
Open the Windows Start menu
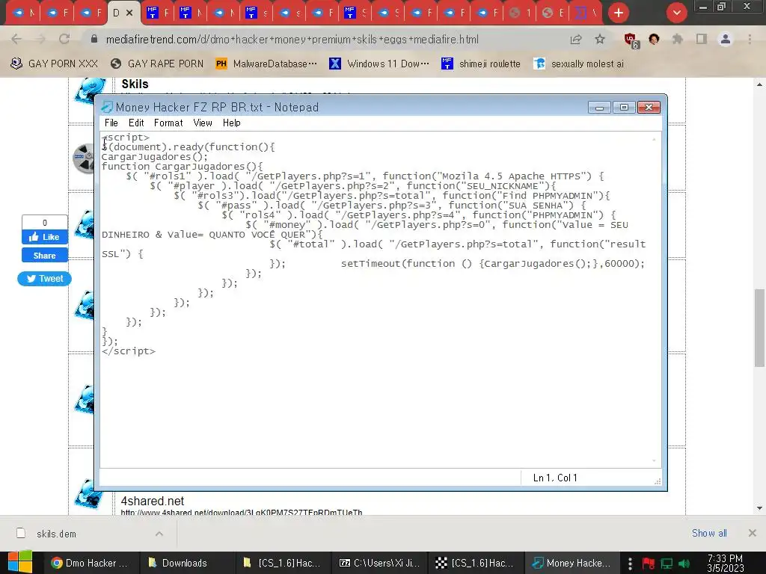(x=20, y=562)
